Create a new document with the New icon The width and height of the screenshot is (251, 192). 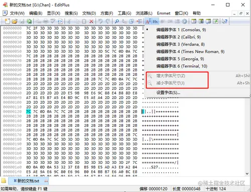click(8, 21)
